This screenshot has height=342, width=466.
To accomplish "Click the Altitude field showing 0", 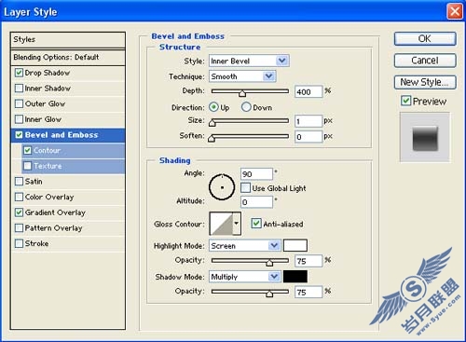I will click(256, 202).
